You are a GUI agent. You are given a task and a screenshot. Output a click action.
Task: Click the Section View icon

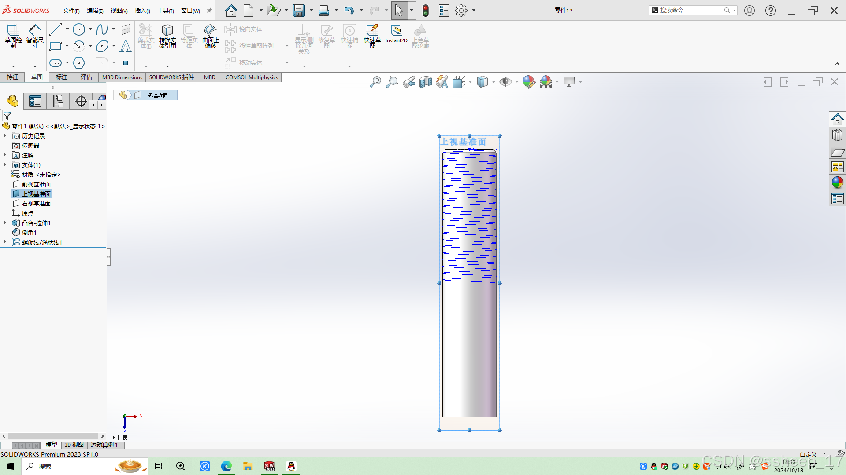click(x=426, y=82)
